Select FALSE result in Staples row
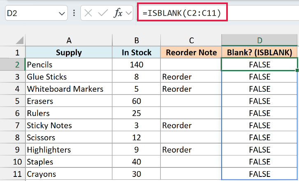The width and height of the screenshot is (299, 181). pyautogui.click(x=260, y=162)
